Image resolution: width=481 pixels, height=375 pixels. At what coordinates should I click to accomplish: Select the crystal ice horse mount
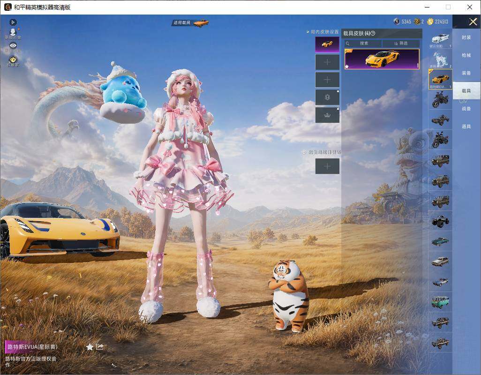coord(440,59)
